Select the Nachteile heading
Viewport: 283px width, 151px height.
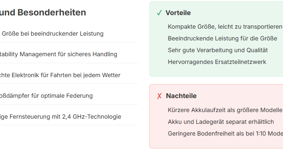pos(181,96)
